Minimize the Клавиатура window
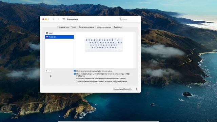217x122 pixels. (46, 19)
